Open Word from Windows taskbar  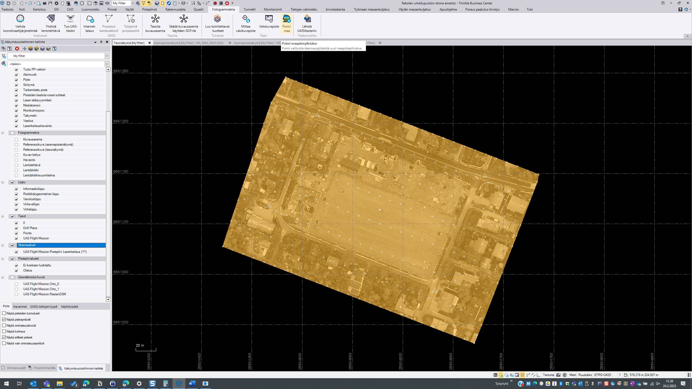coord(192,384)
